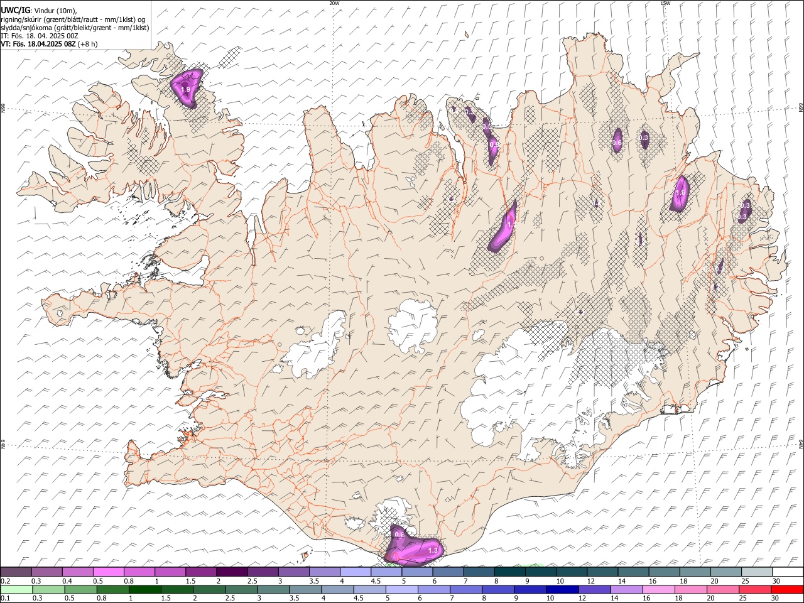
Task: Click the 20W longitude label at the top
Action: [335, 3]
